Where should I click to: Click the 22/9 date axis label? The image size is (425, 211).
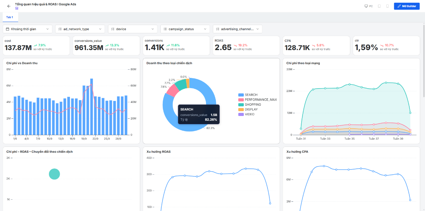coord(96,139)
